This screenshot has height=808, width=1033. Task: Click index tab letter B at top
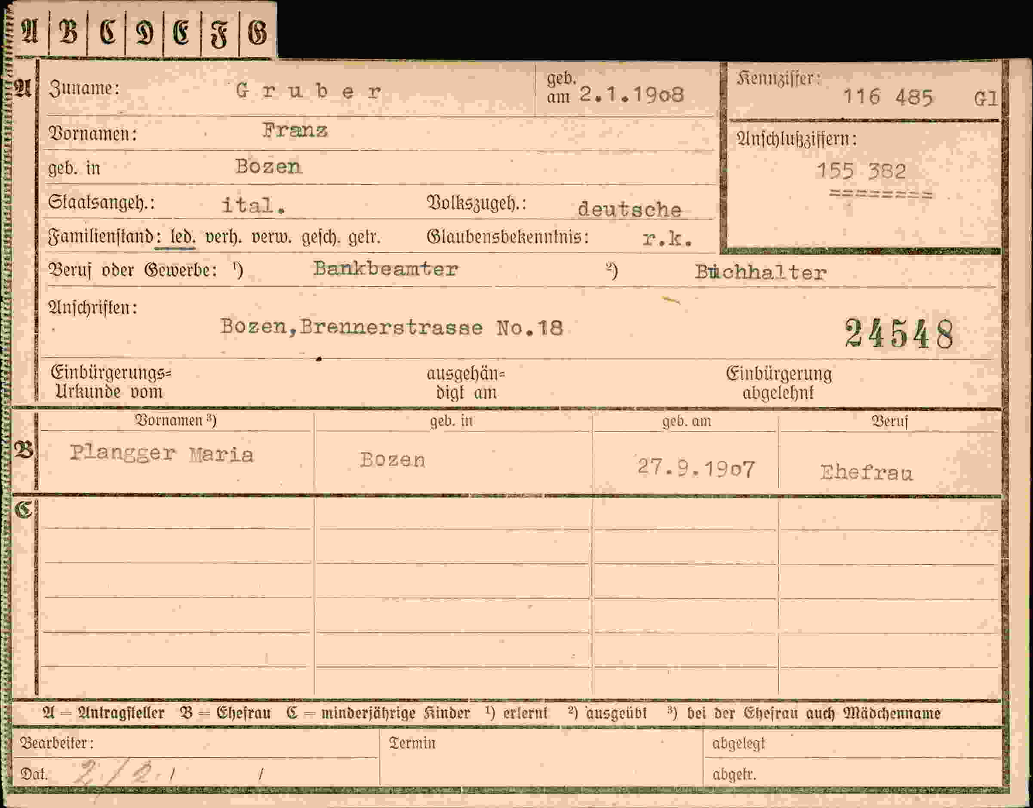click(68, 32)
